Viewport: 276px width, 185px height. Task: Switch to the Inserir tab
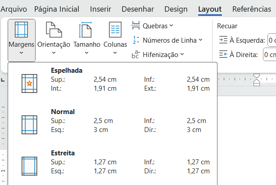point(100,9)
